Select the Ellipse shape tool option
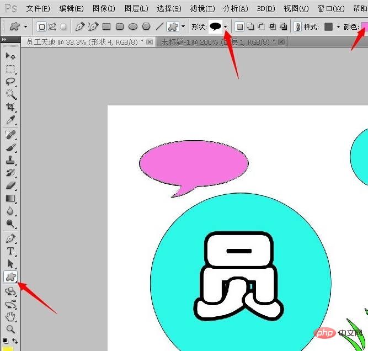The height and width of the screenshot is (351, 368). coord(133,26)
